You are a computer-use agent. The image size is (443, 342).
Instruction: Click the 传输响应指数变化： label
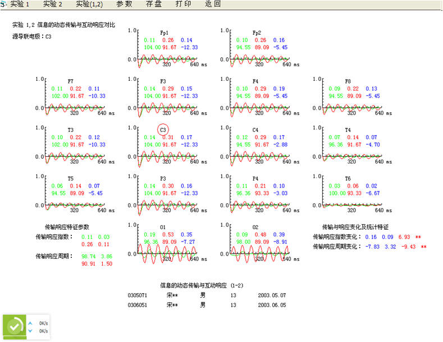(x=337, y=237)
